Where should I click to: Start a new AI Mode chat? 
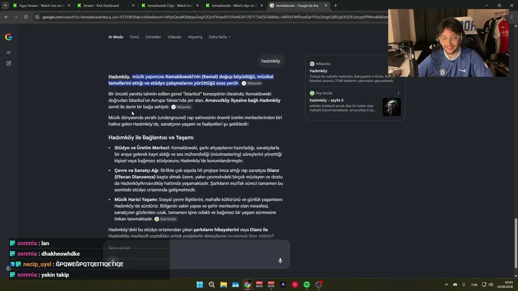(x=8, y=63)
